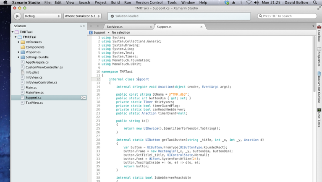Screen dimensions: 322x182
Task: Close the Solution pad
Action: tap(84, 26)
